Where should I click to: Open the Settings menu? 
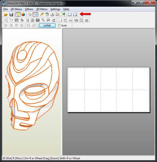click(55, 9)
